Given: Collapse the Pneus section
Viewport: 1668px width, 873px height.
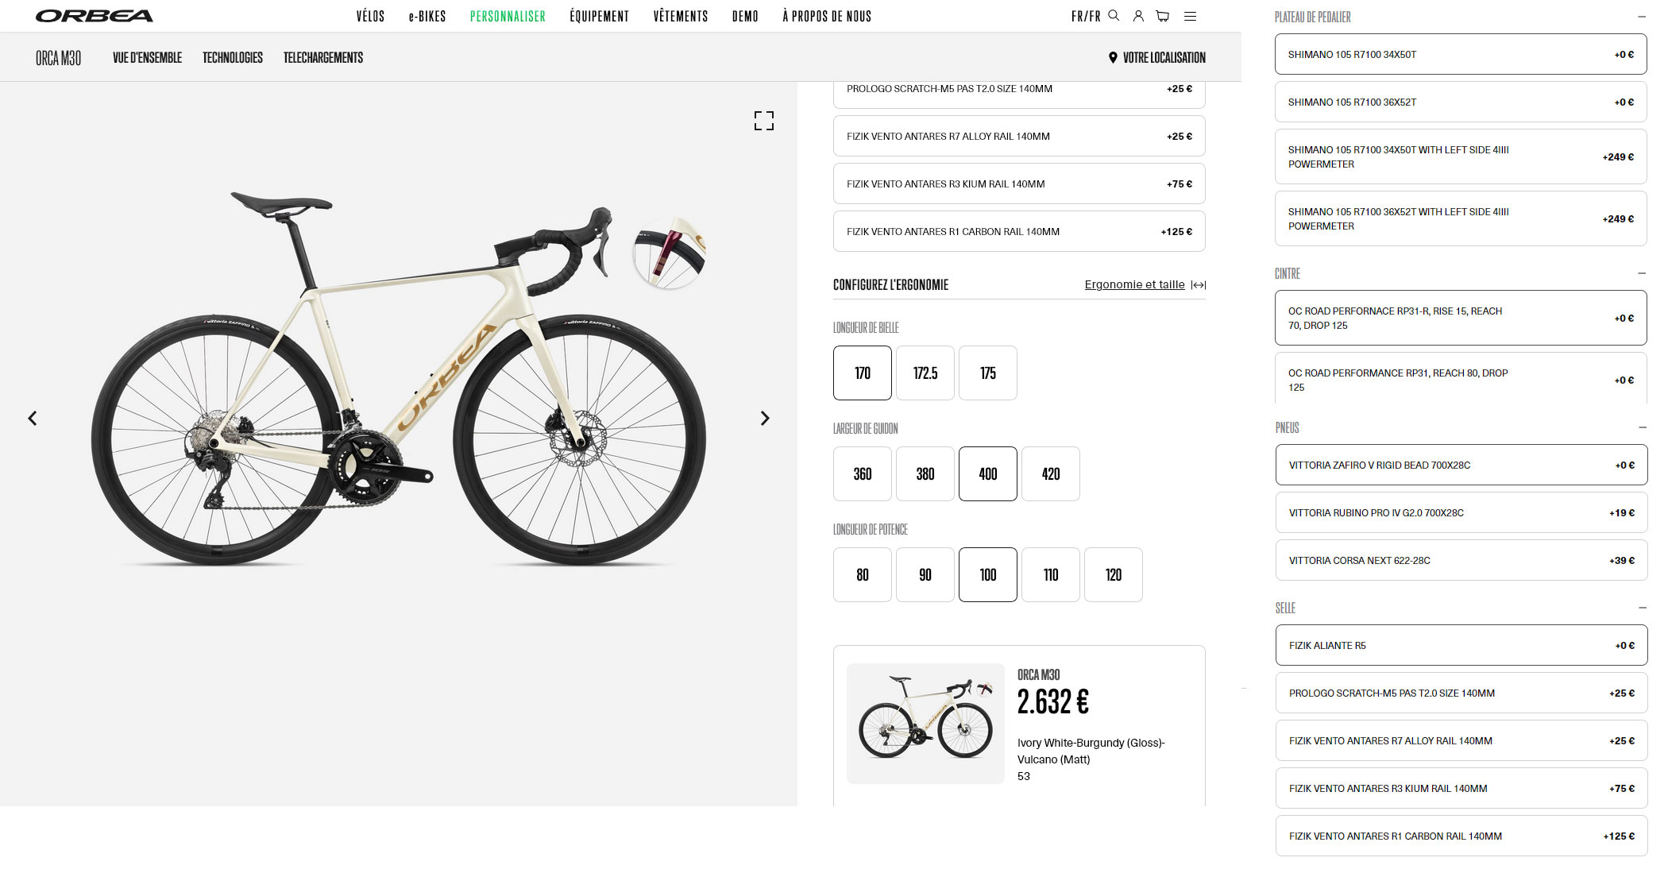Looking at the screenshot, I should coord(1642,427).
